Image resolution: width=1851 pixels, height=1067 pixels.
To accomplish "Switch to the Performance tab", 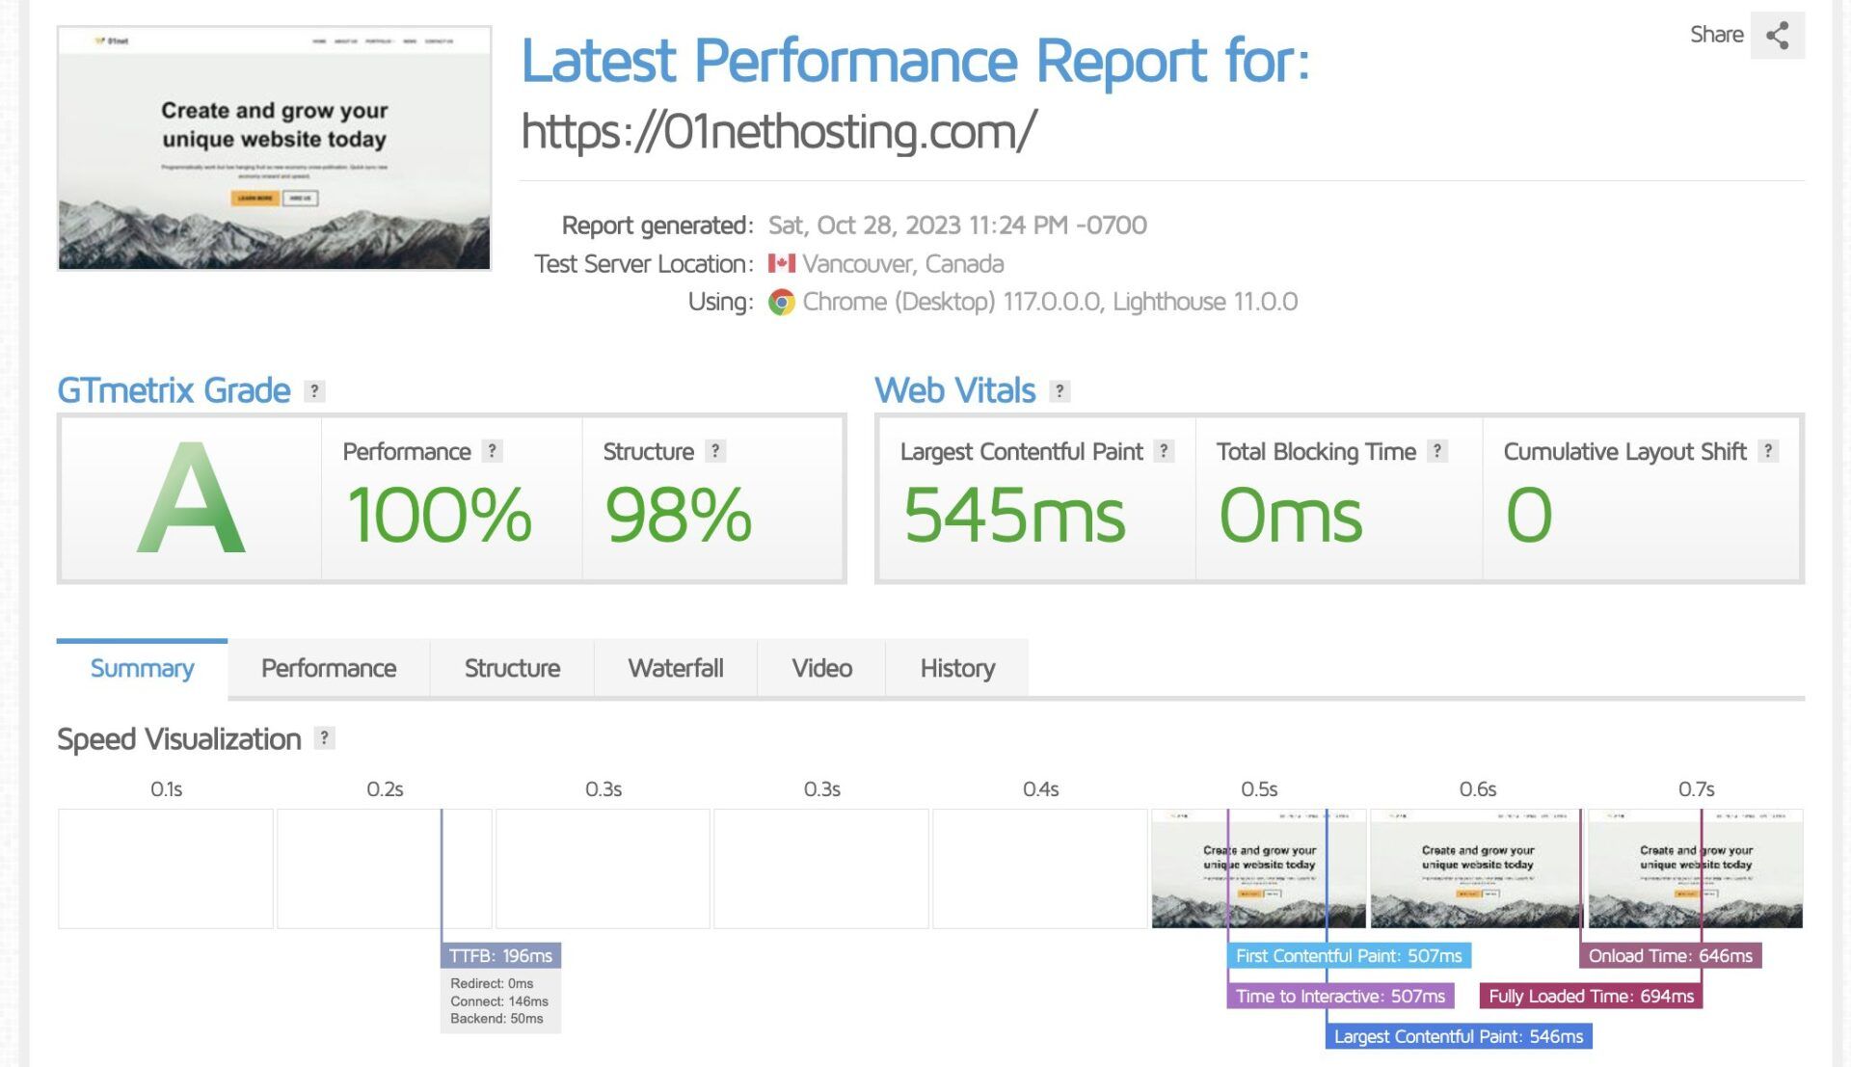I will [329, 668].
